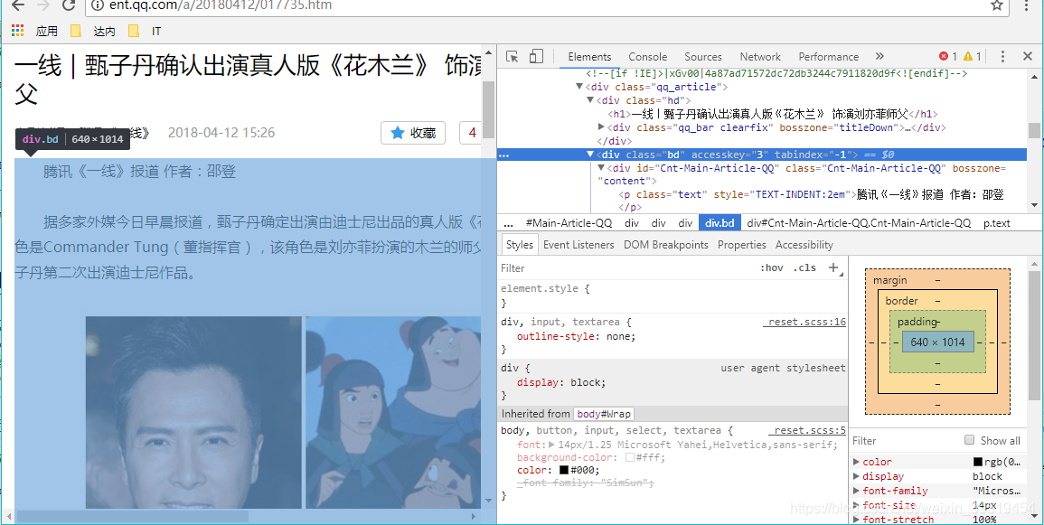Enable the Show all checkbox

point(969,440)
